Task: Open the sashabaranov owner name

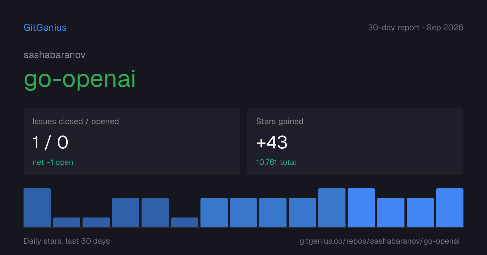Action: (x=55, y=55)
